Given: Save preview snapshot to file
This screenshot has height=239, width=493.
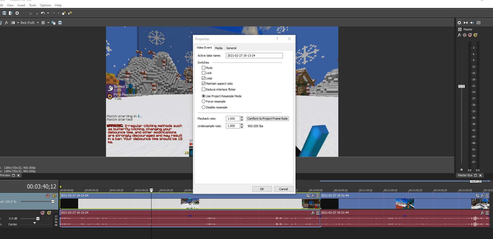Looking at the screenshot, I should 60,23.
